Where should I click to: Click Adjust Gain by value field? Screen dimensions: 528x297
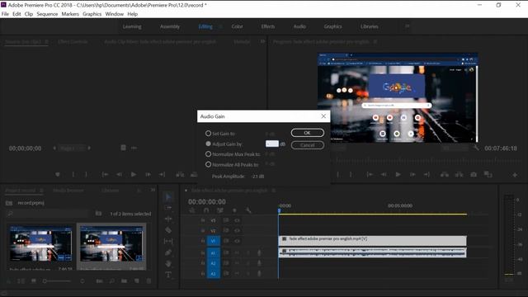(x=272, y=144)
